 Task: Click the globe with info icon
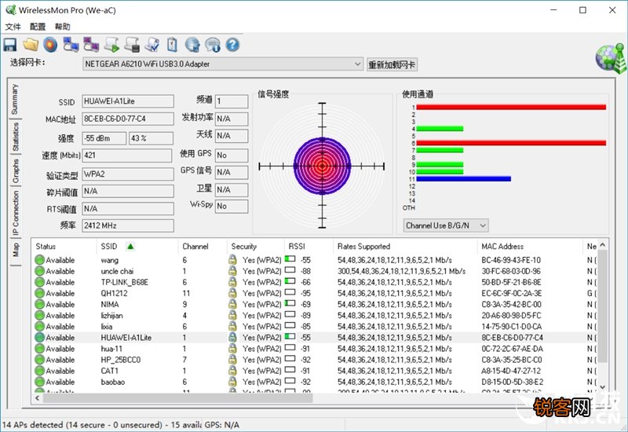213,45
